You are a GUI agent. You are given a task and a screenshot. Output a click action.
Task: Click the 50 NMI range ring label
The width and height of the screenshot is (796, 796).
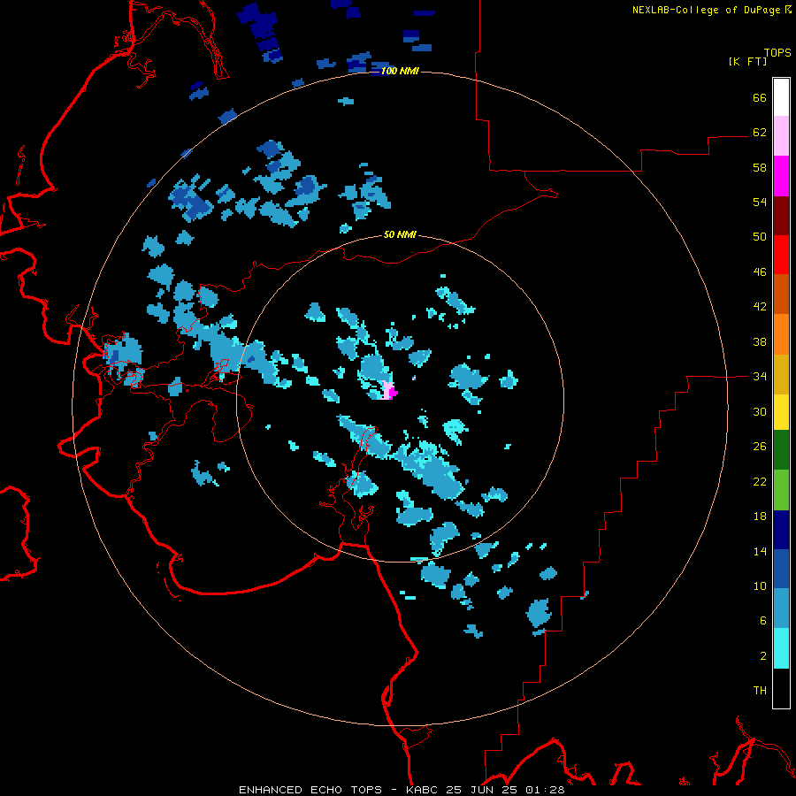(400, 234)
